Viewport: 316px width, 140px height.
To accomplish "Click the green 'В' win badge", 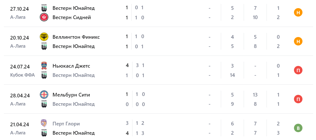I will [298, 128].
